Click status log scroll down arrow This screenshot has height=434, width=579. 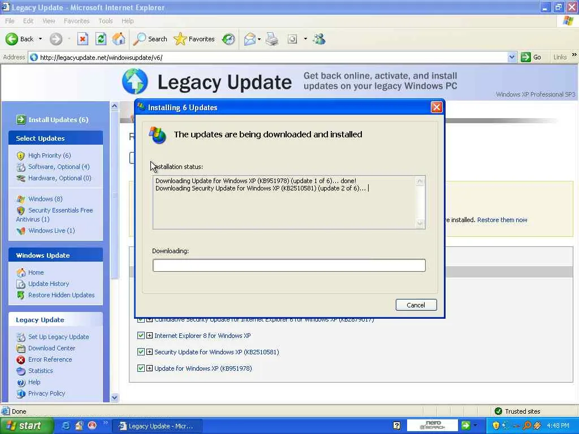coord(420,224)
